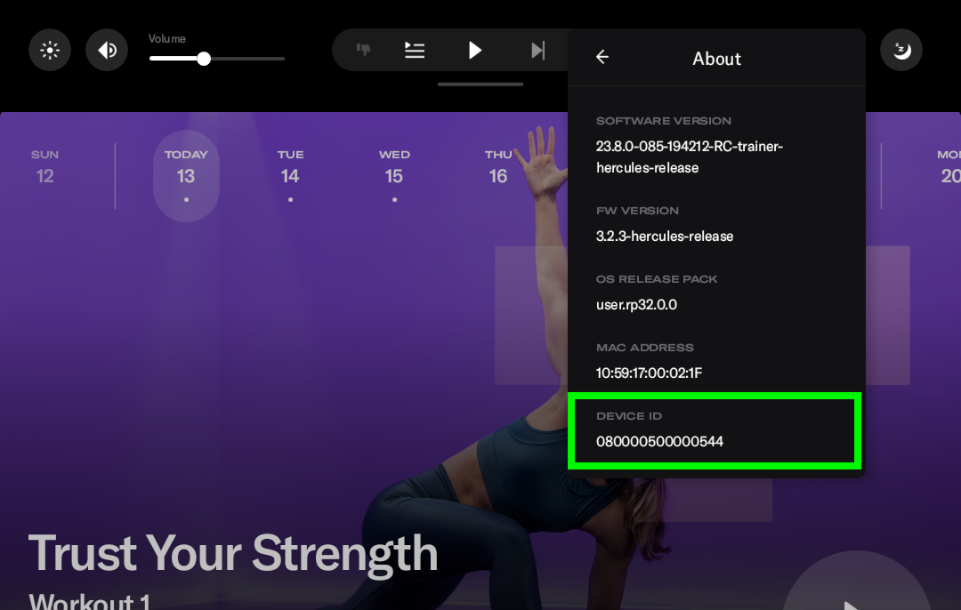Activate sleep mode moon icon
Viewport: 961px width, 610px height.
pos(901,51)
